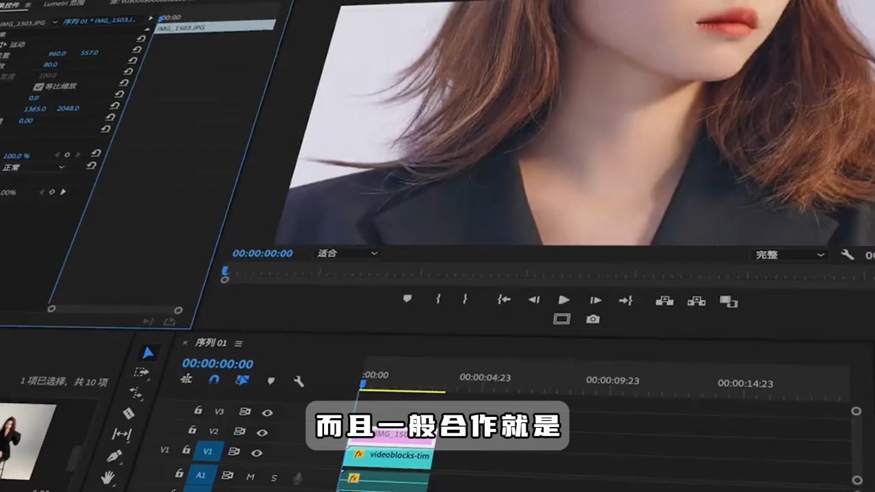Click the Extract button in Program Monitor

[x=697, y=301]
